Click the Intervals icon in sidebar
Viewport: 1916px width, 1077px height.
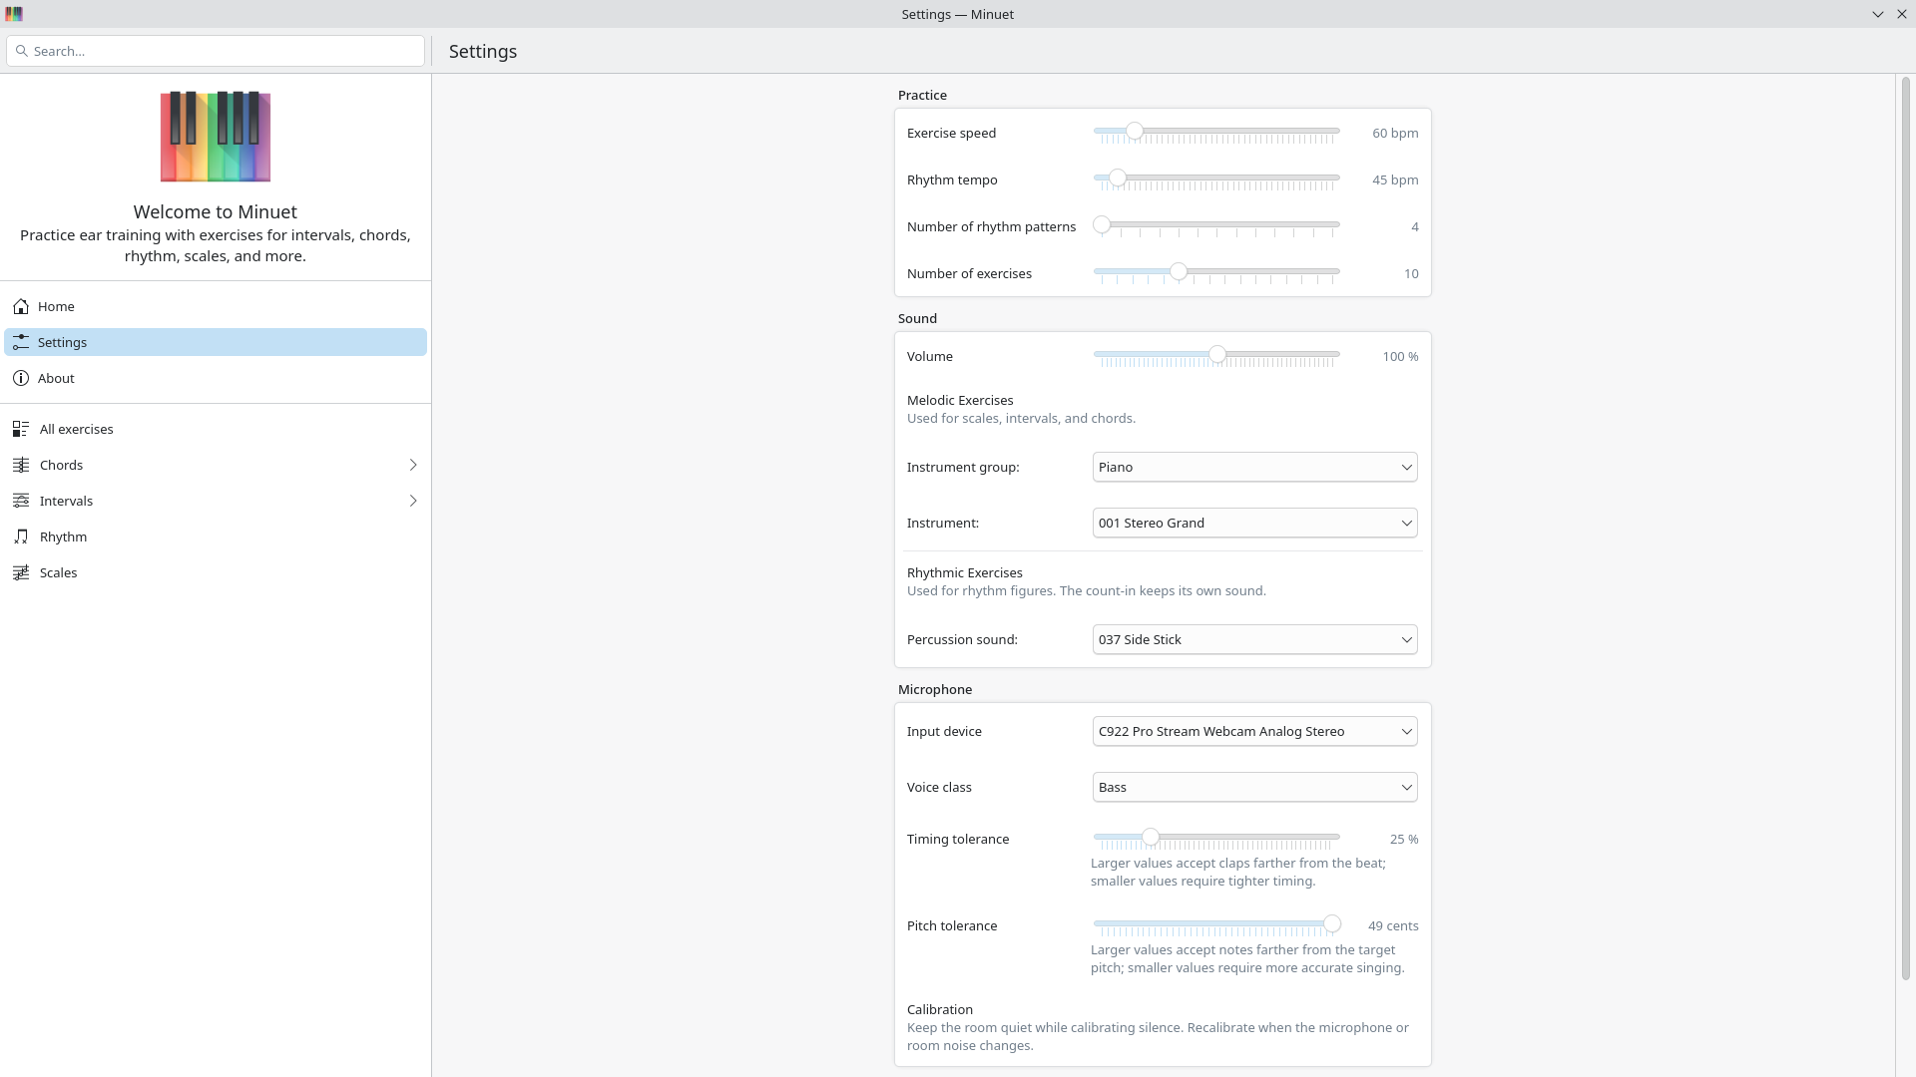click(21, 501)
